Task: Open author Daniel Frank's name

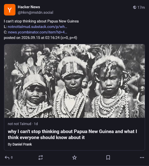Action: click(22, 144)
